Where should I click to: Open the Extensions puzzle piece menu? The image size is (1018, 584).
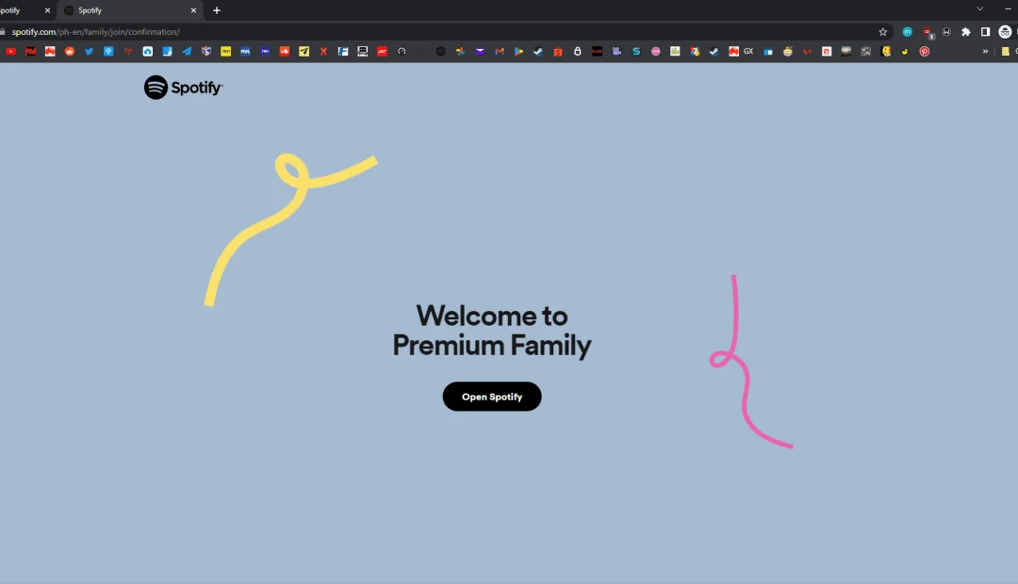click(966, 32)
